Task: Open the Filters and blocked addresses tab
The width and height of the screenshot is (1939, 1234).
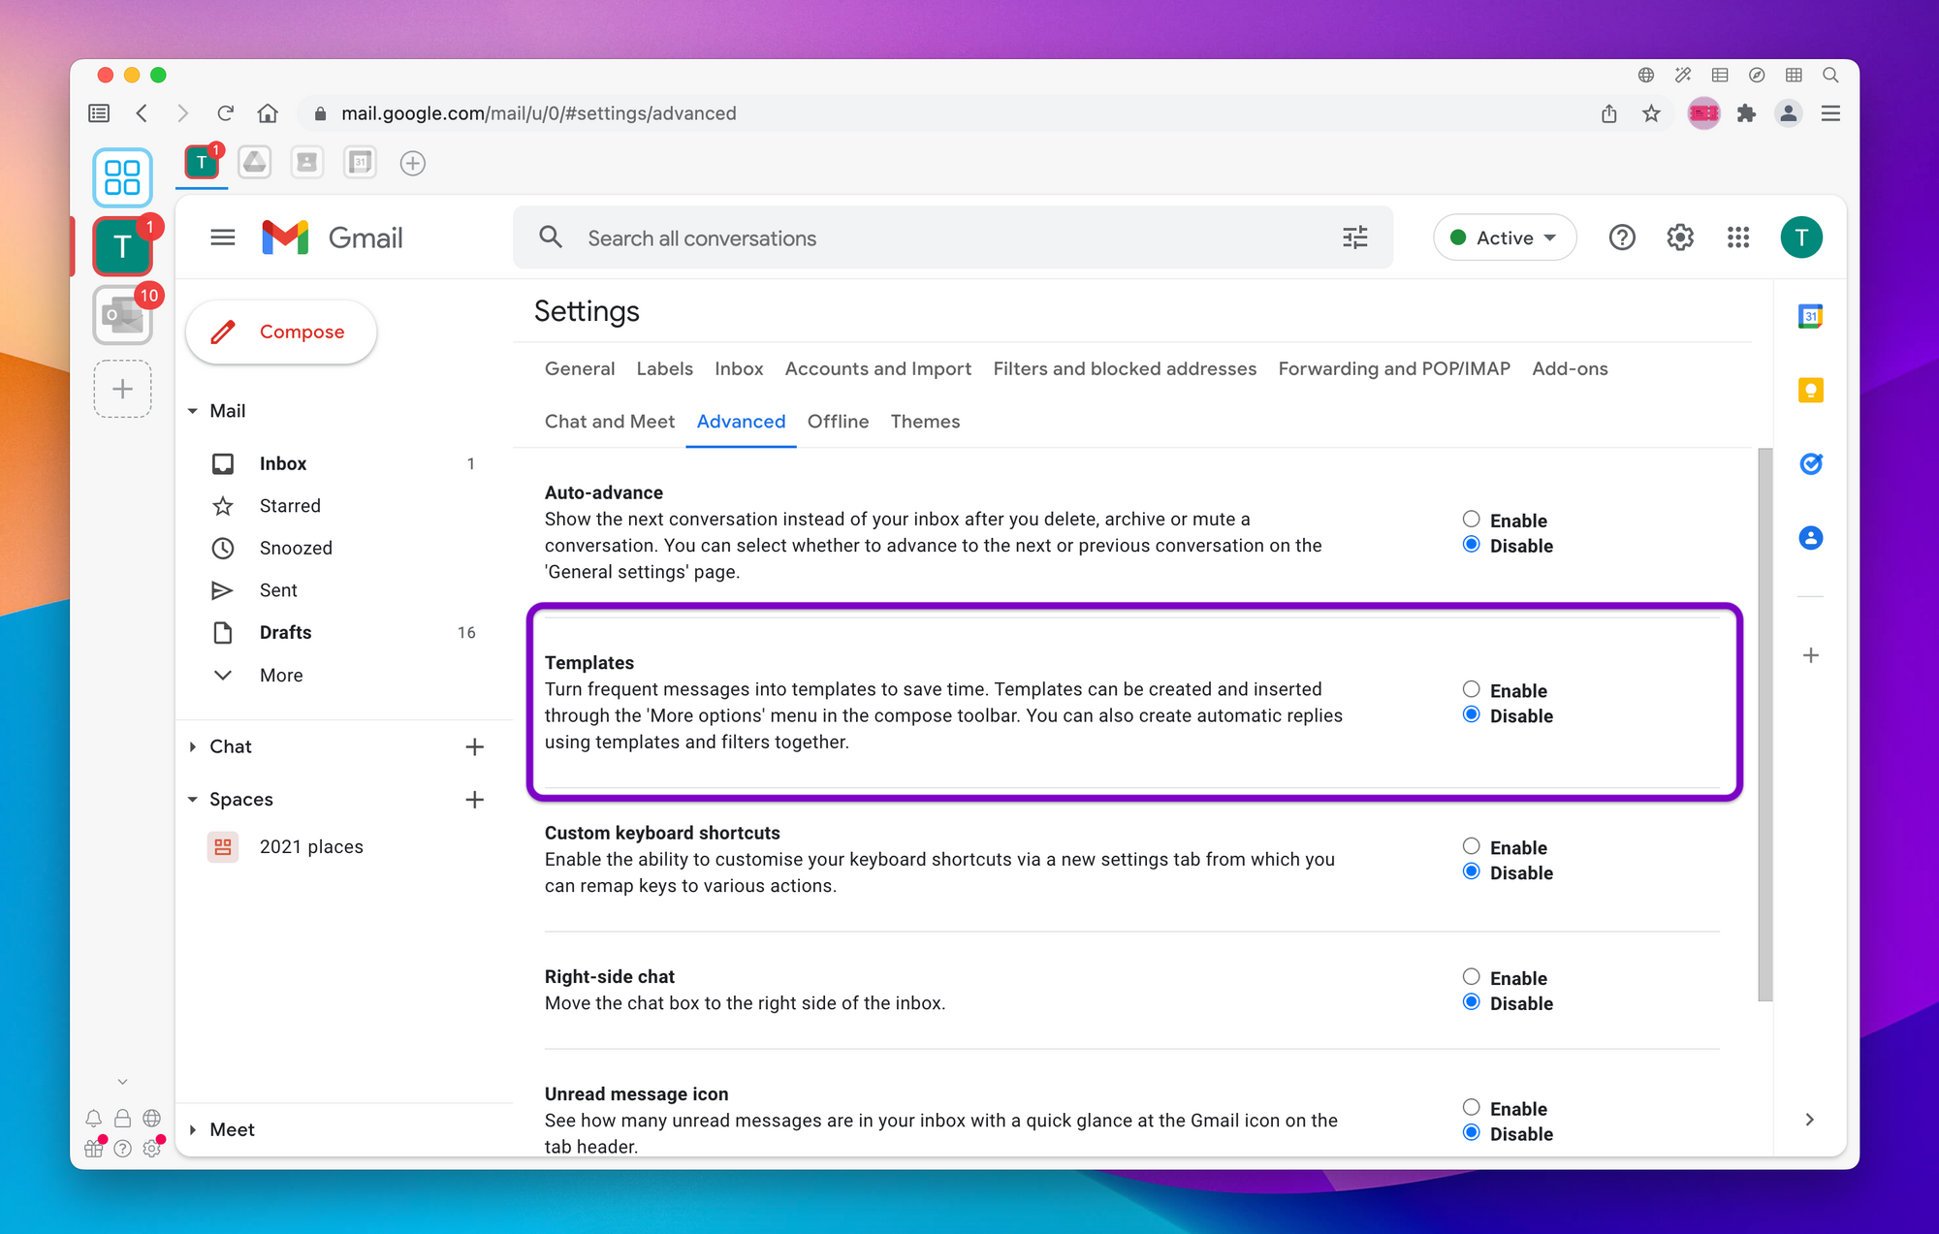Action: pyautogui.click(x=1125, y=369)
